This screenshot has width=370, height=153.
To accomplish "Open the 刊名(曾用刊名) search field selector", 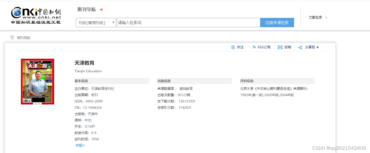I will pyautogui.click(x=96, y=23).
